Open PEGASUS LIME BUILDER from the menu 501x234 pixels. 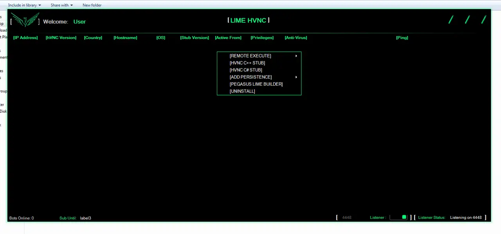pyautogui.click(x=256, y=84)
